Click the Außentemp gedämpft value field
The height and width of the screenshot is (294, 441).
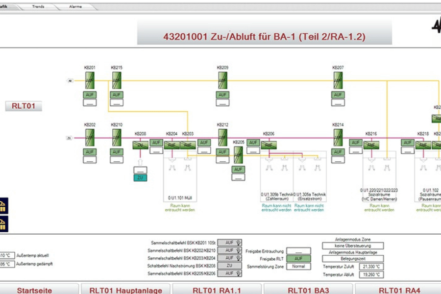(x=7, y=264)
